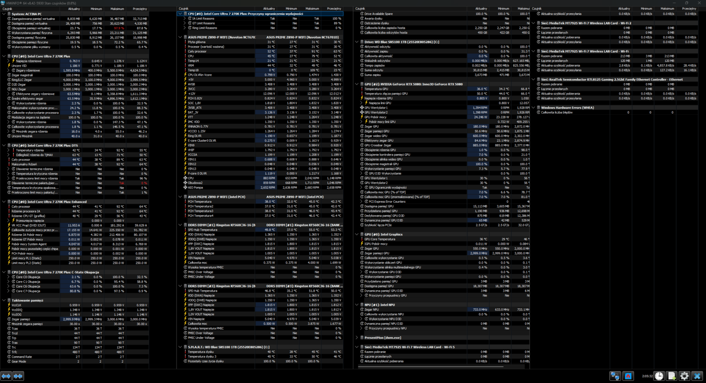Click the blue X close sensors icon

pyautogui.click(x=697, y=376)
